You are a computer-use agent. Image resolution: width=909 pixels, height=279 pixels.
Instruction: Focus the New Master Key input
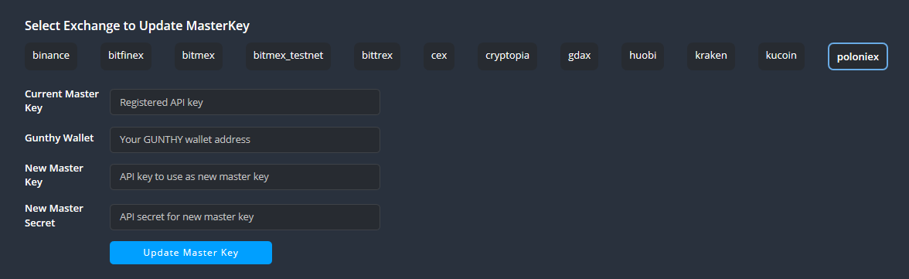[244, 177]
